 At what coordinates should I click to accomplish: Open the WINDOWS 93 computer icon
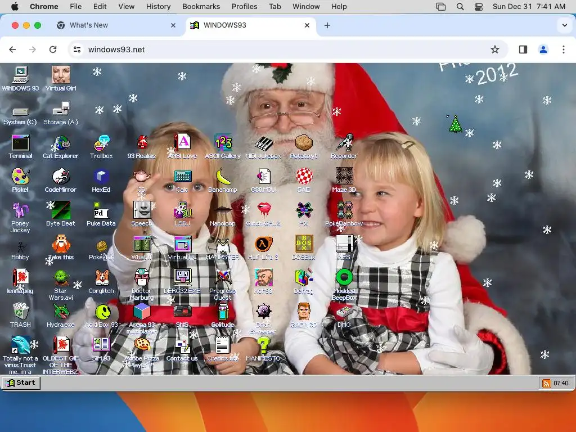click(20, 75)
